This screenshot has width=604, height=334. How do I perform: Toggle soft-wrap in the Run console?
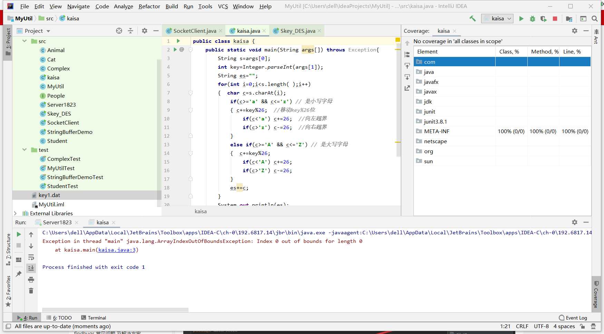(31, 257)
